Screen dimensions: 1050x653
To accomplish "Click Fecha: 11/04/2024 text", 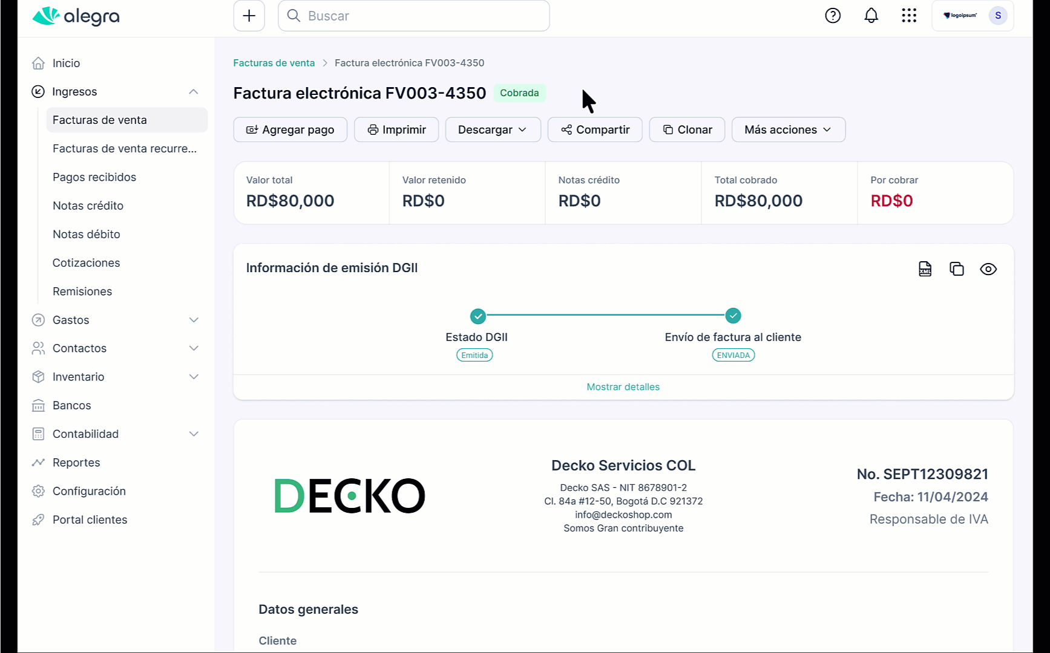I will pyautogui.click(x=931, y=497).
